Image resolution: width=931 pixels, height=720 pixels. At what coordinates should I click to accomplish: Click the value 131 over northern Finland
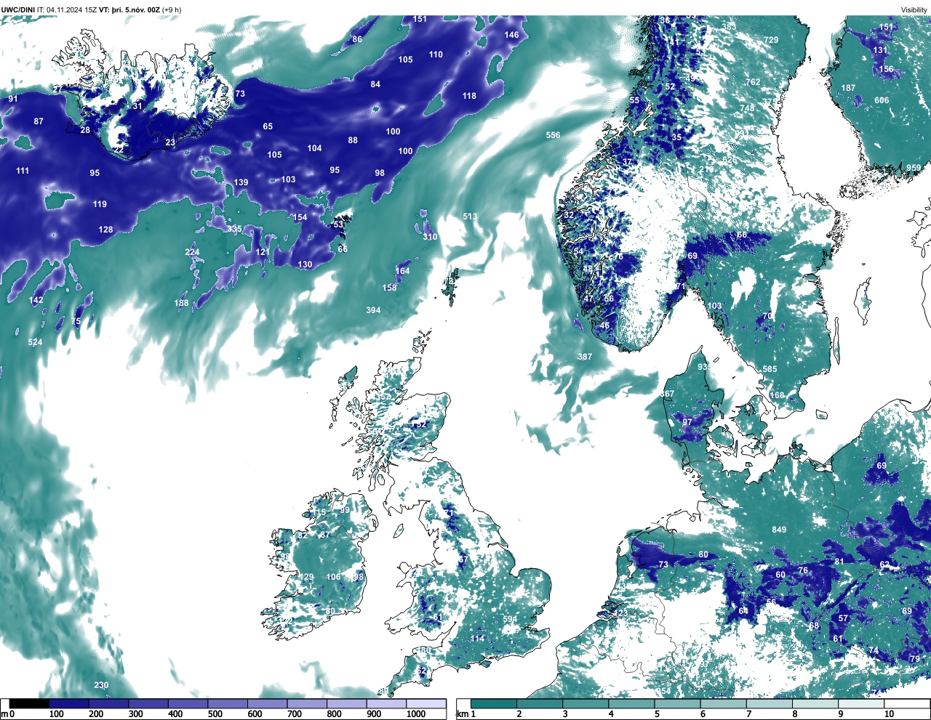point(880,51)
